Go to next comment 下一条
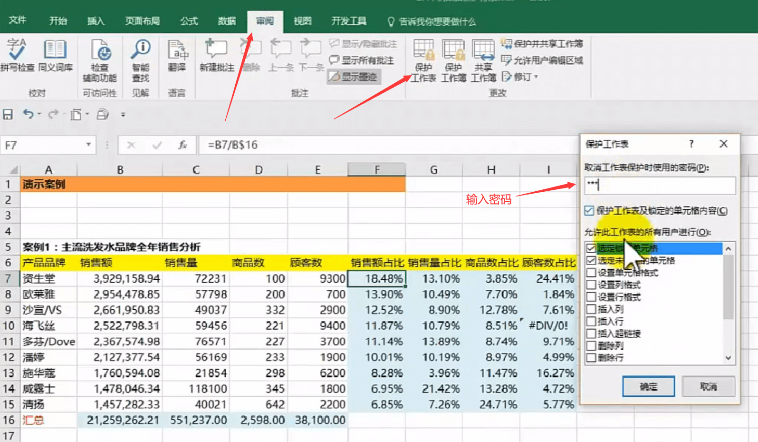 click(x=311, y=55)
